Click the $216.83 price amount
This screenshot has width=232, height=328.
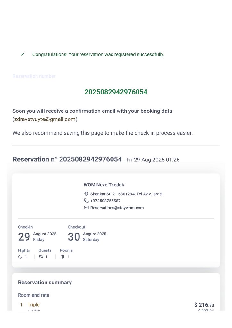204,305
